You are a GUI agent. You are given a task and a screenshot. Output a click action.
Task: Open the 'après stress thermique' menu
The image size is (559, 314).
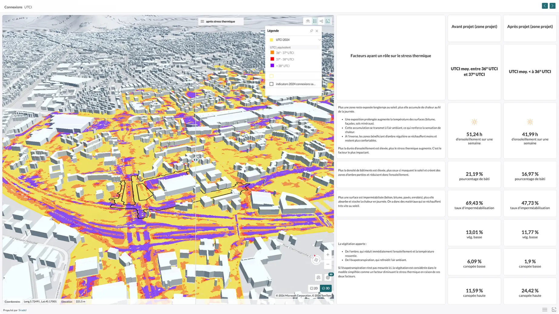(x=221, y=21)
